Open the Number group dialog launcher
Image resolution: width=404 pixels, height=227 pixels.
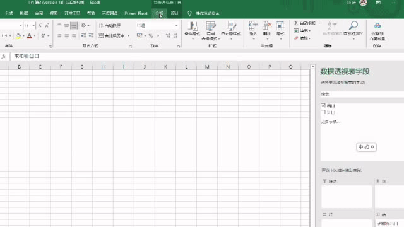click(x=179, y=46)
